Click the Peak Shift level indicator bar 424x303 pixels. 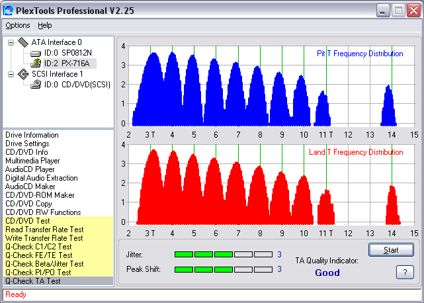tap(224, 269)
